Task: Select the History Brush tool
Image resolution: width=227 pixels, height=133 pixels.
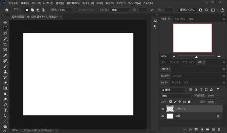Action: [x=5, y=77]
